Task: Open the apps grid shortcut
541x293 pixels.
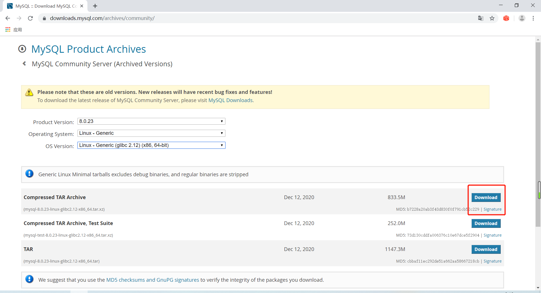Action: pyautogui.click(x=8, y=30)
